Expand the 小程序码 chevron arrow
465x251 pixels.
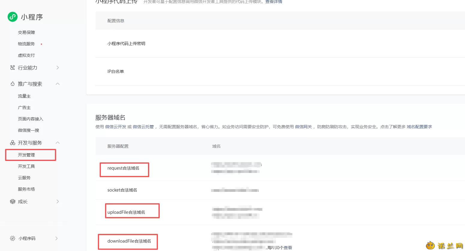pyautogui.click(x=56, y=238)
